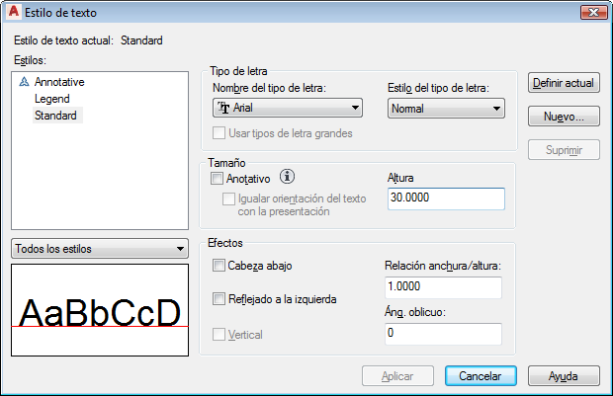Open the Nombre del tipo de letra dropdown
The width and height of the screenshot is (613, 396).
click(288, 108)
